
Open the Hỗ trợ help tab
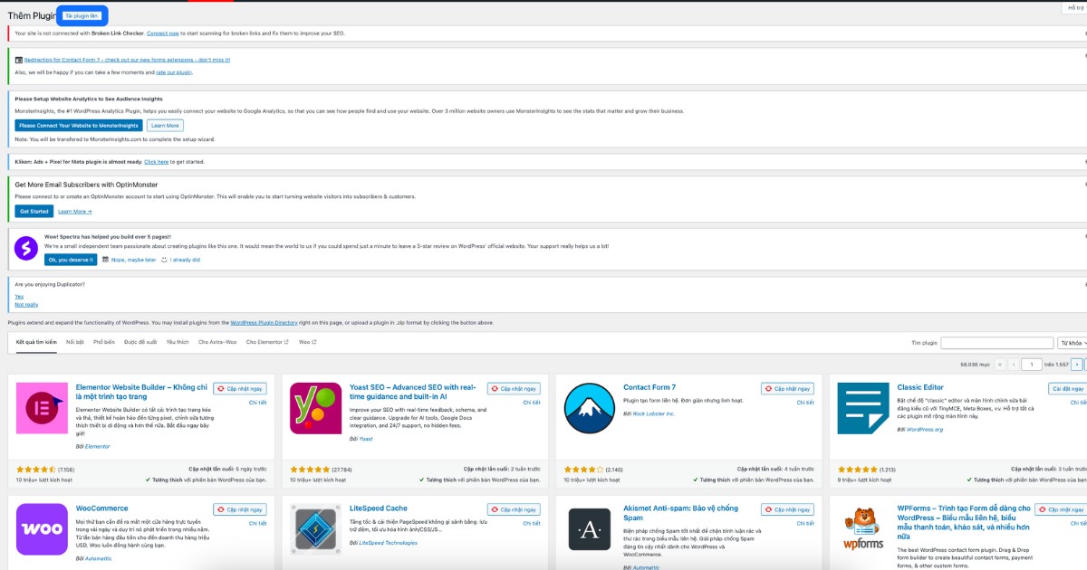[x=1073, y=7]
